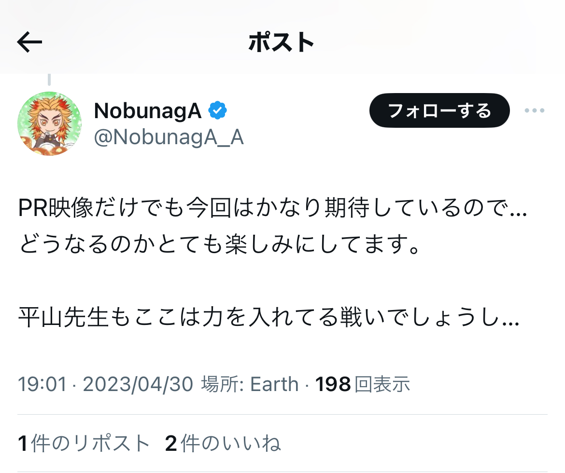
Task: Open the NobunagA display name profile
Action: [147, 110]
